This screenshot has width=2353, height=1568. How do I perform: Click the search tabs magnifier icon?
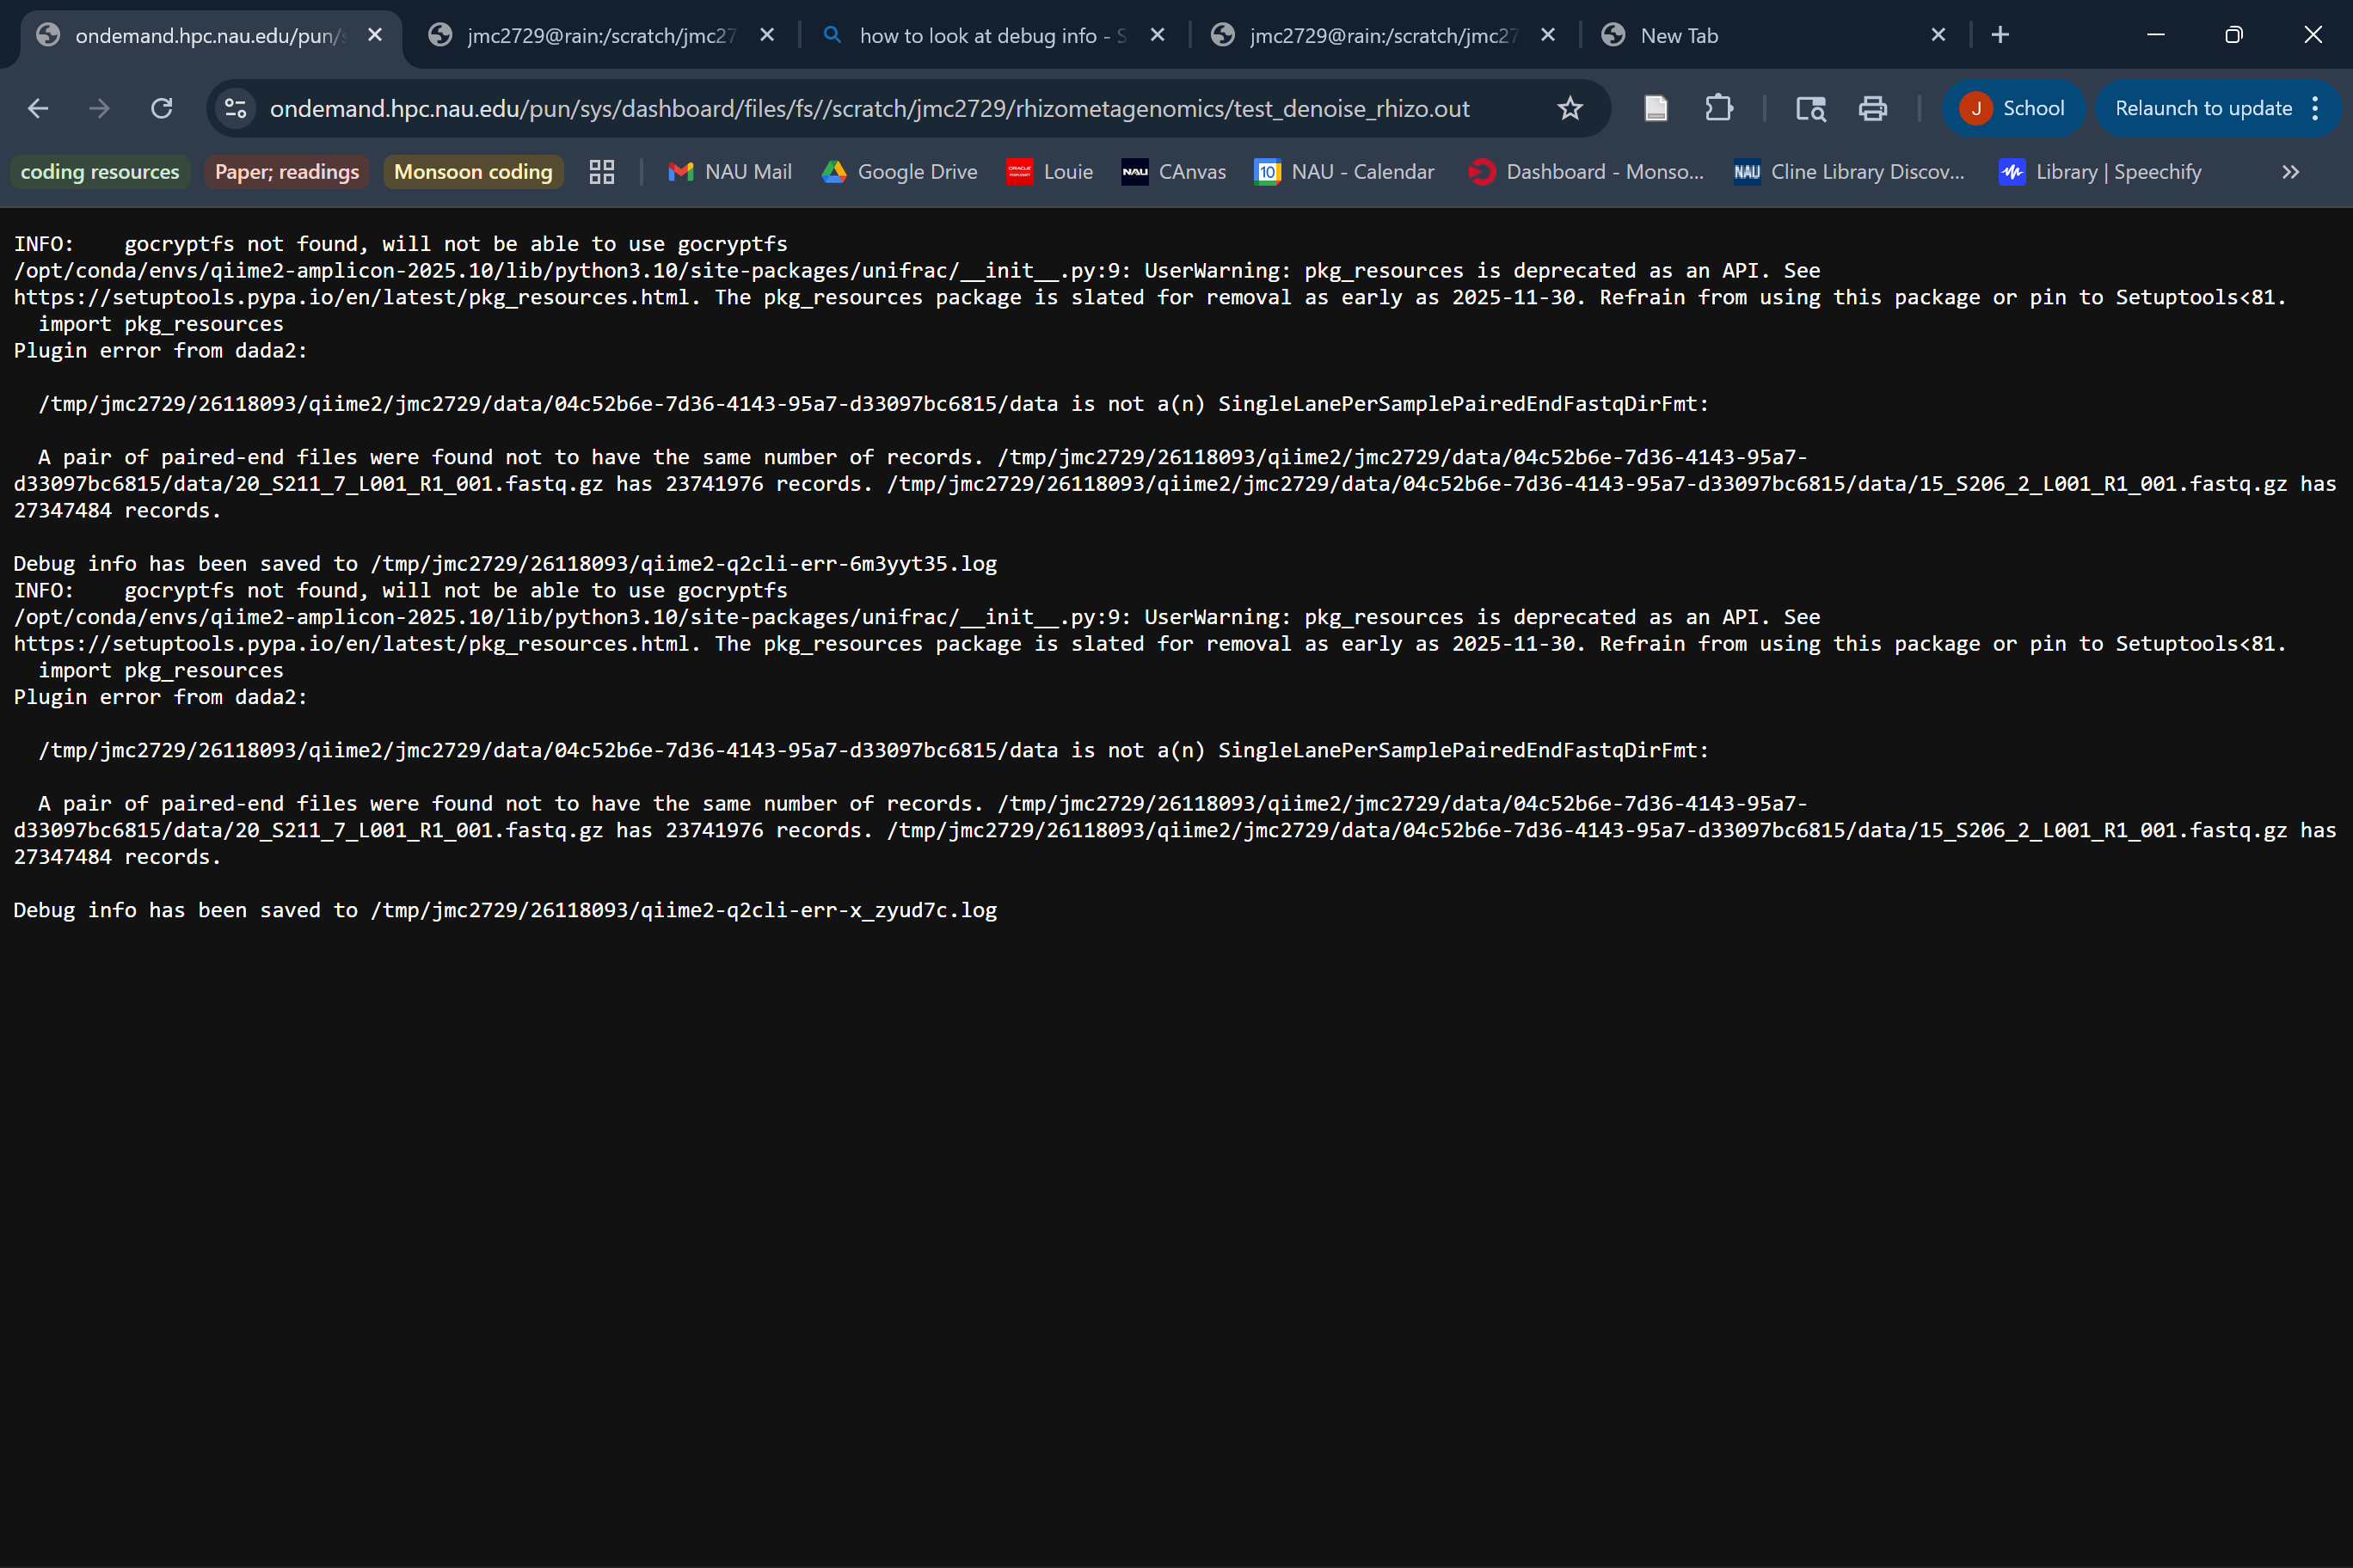click(x=1811, y=108)
